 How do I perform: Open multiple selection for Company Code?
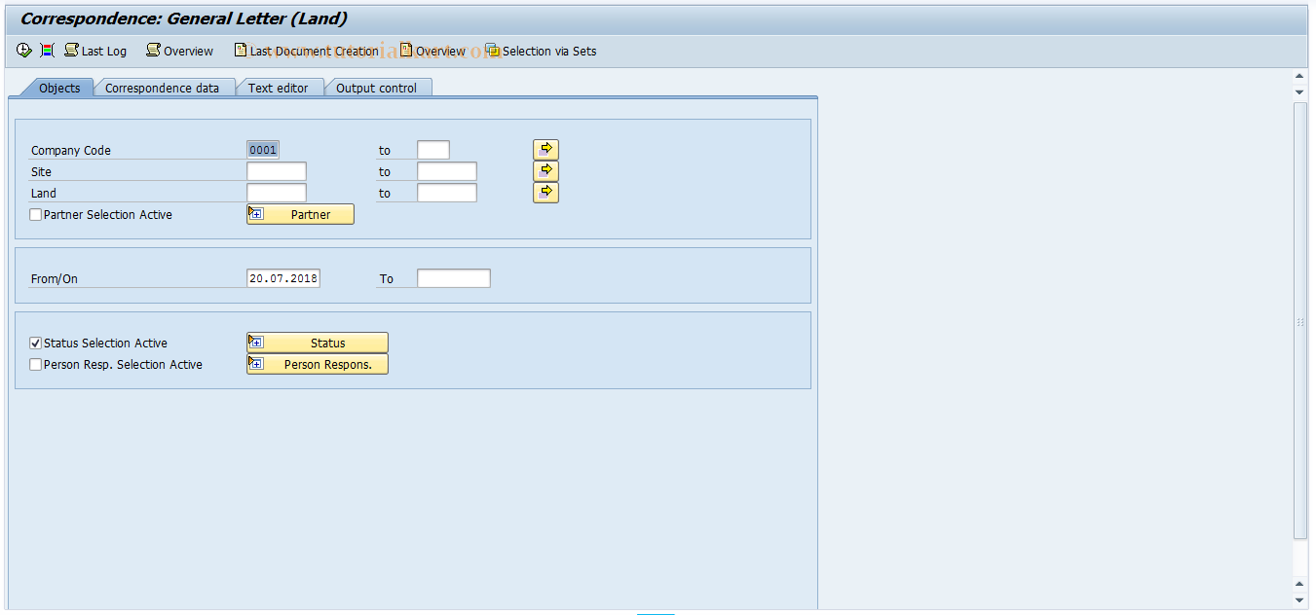545,150
